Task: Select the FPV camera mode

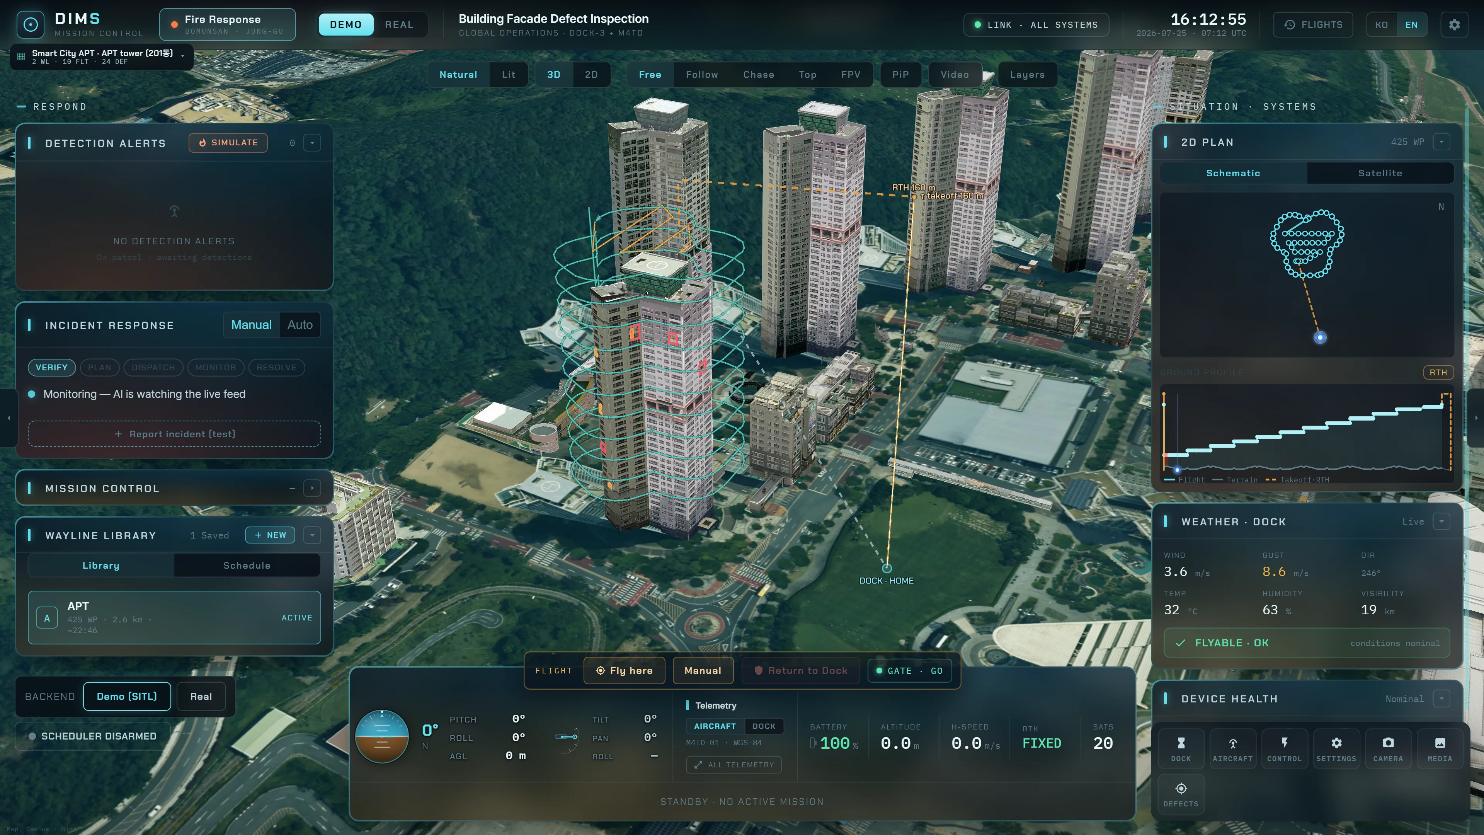Action: coord(850,74)
